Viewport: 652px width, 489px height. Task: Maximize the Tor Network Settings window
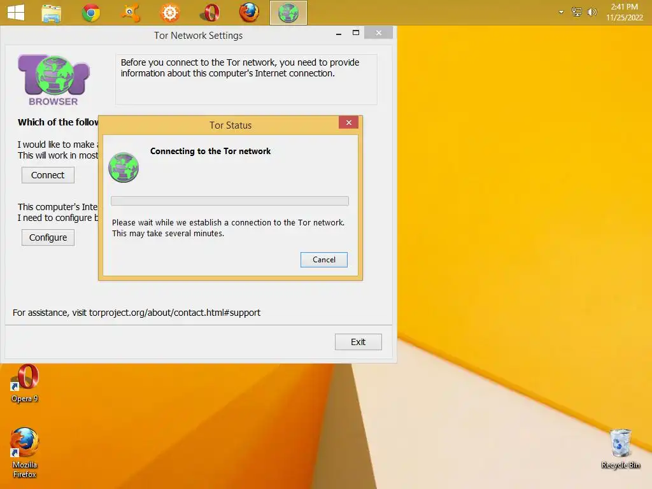[356, 33]
